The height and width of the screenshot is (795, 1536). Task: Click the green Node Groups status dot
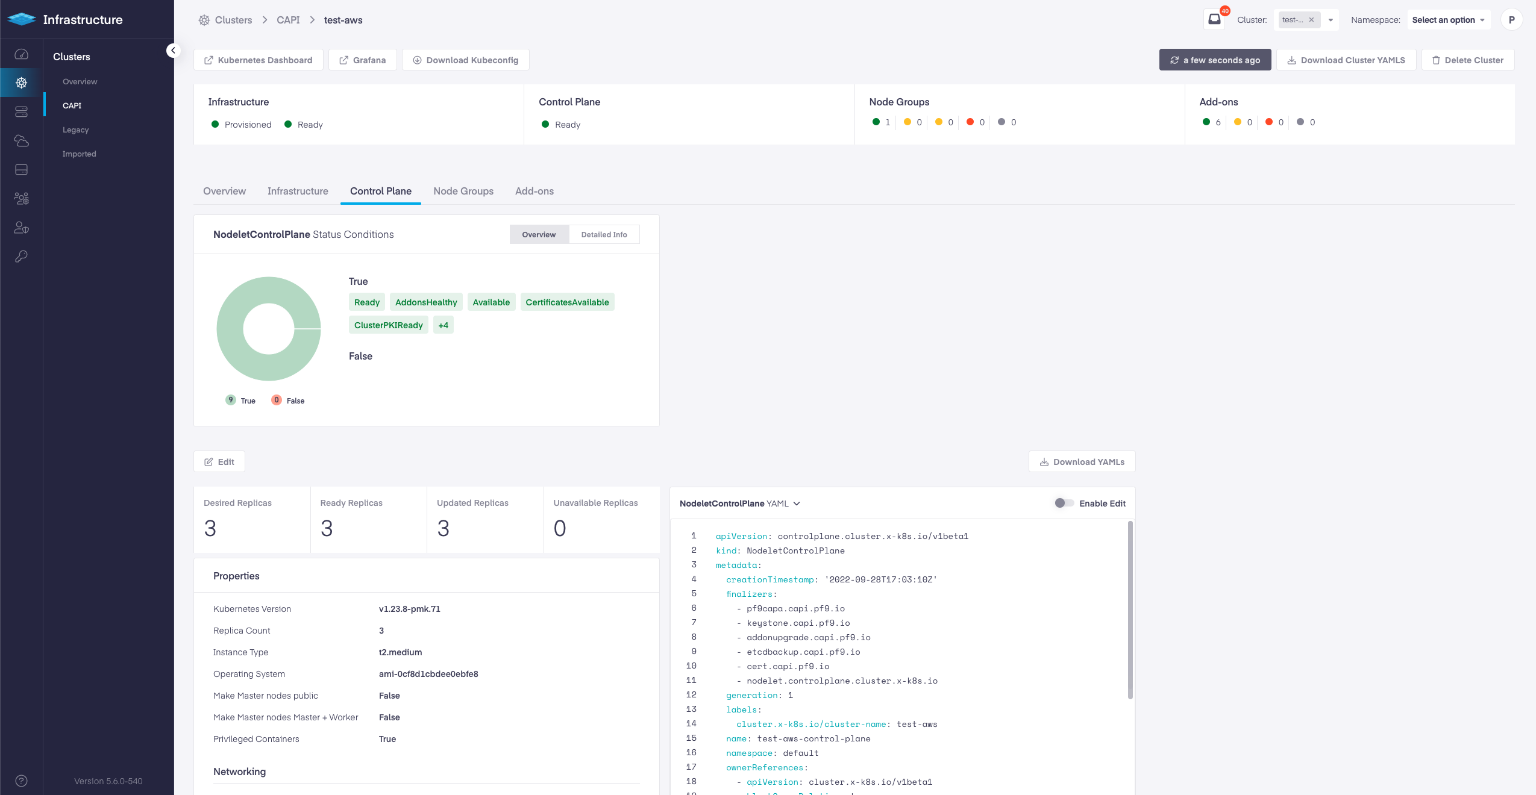(x=876, y=122)
